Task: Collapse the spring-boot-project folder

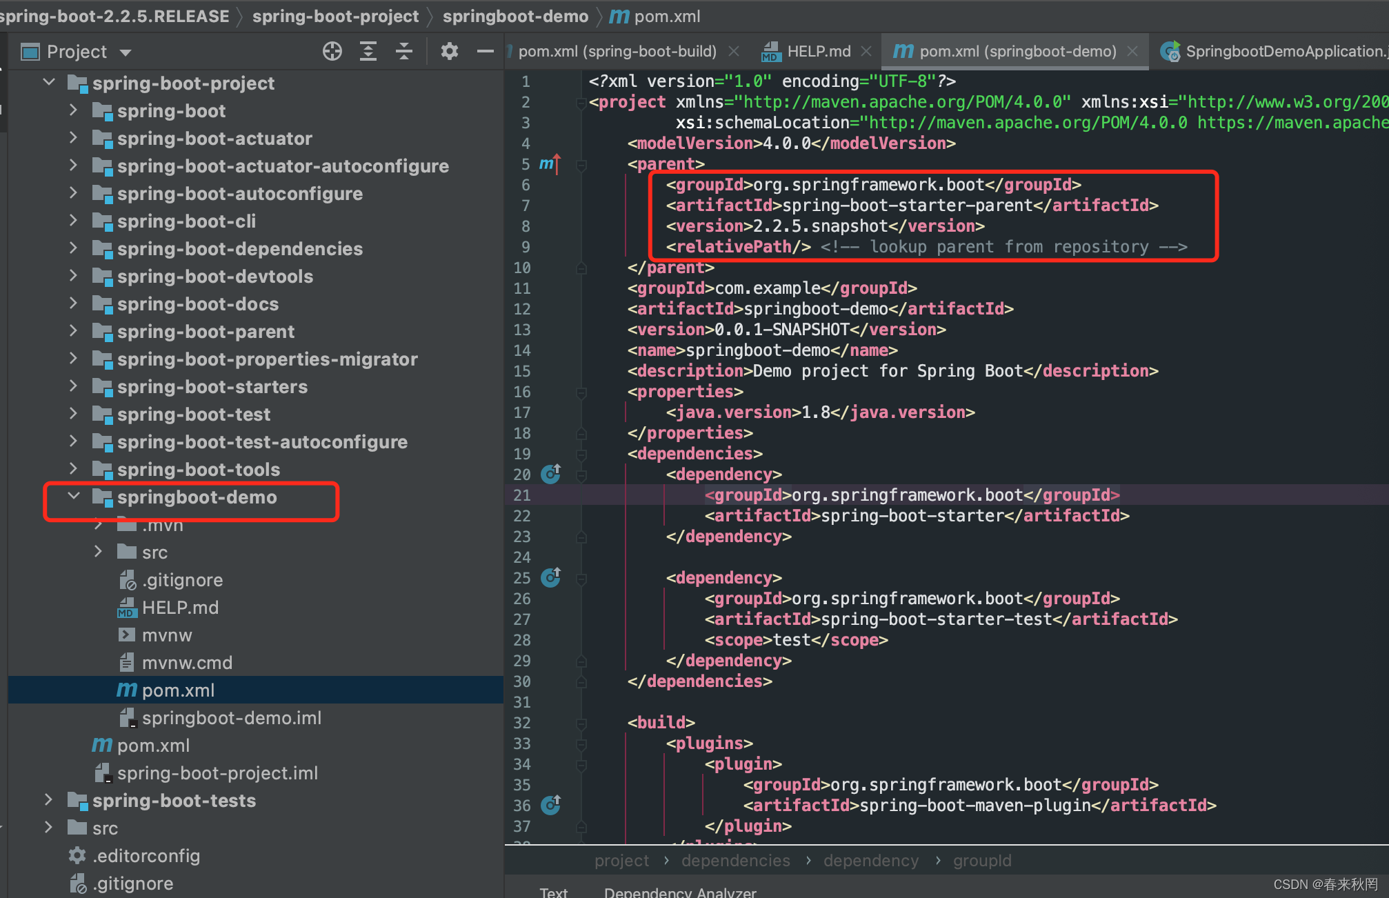Action: point(49,83)
